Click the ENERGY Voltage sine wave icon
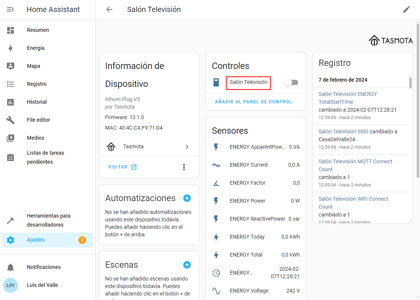The height and width of the screenshot is (300, 420). (216, 291)
